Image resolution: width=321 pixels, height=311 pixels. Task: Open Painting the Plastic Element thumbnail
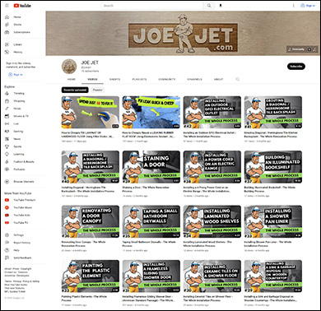[91, 276]
